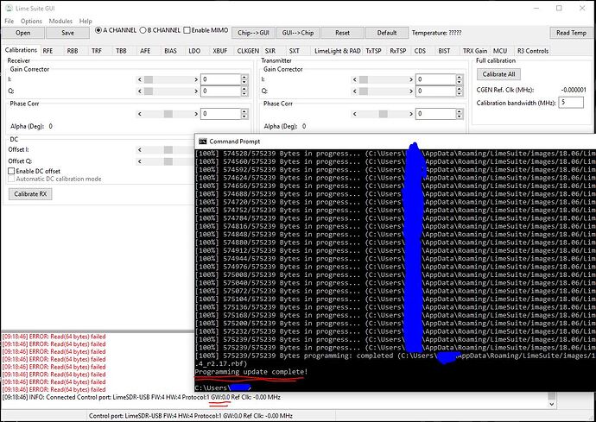Image resolution: width=596 pixels, height=422 pixels.
Task: Switch to the RFE tab
Action: (48, 51)
